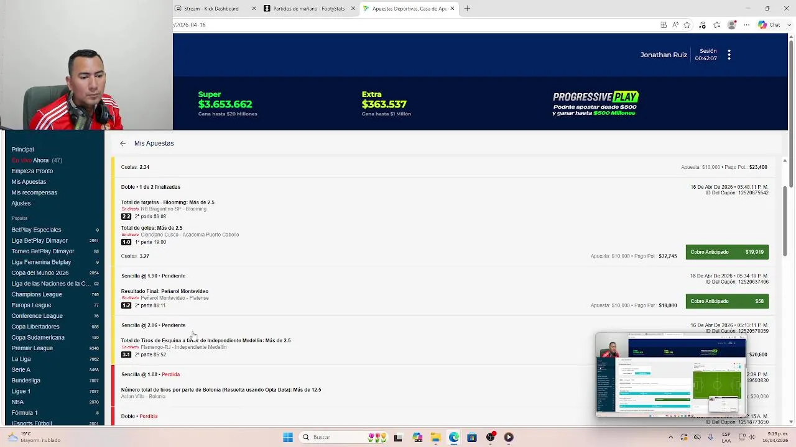
Task: Click the microphone icon in system tray
Action: (710, 437)
